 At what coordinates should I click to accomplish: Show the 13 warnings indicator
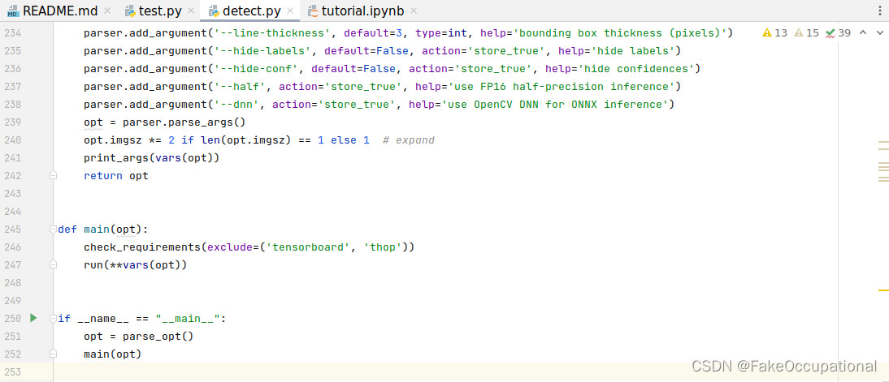coord(775,32)
